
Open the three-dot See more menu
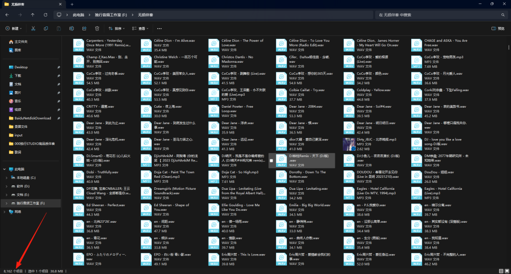[x=159, y=28]
